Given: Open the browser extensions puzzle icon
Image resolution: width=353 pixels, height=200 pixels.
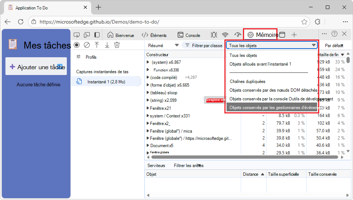Looking at the screenshot, I should click(x=317, y=22).
